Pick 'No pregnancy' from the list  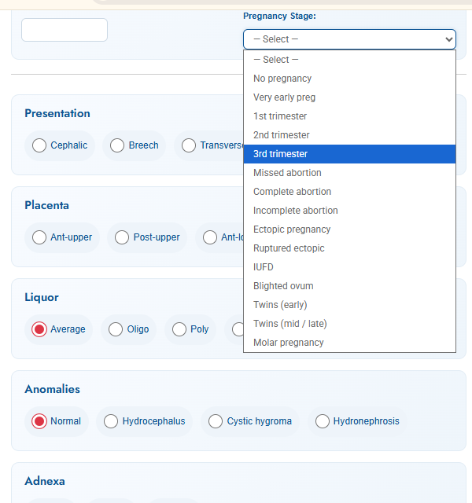coord(349,79)
